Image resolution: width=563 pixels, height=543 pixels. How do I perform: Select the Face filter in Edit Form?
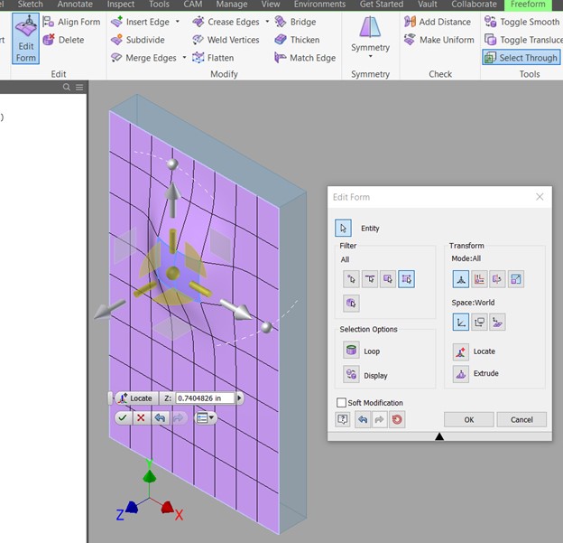coord(388,279)
